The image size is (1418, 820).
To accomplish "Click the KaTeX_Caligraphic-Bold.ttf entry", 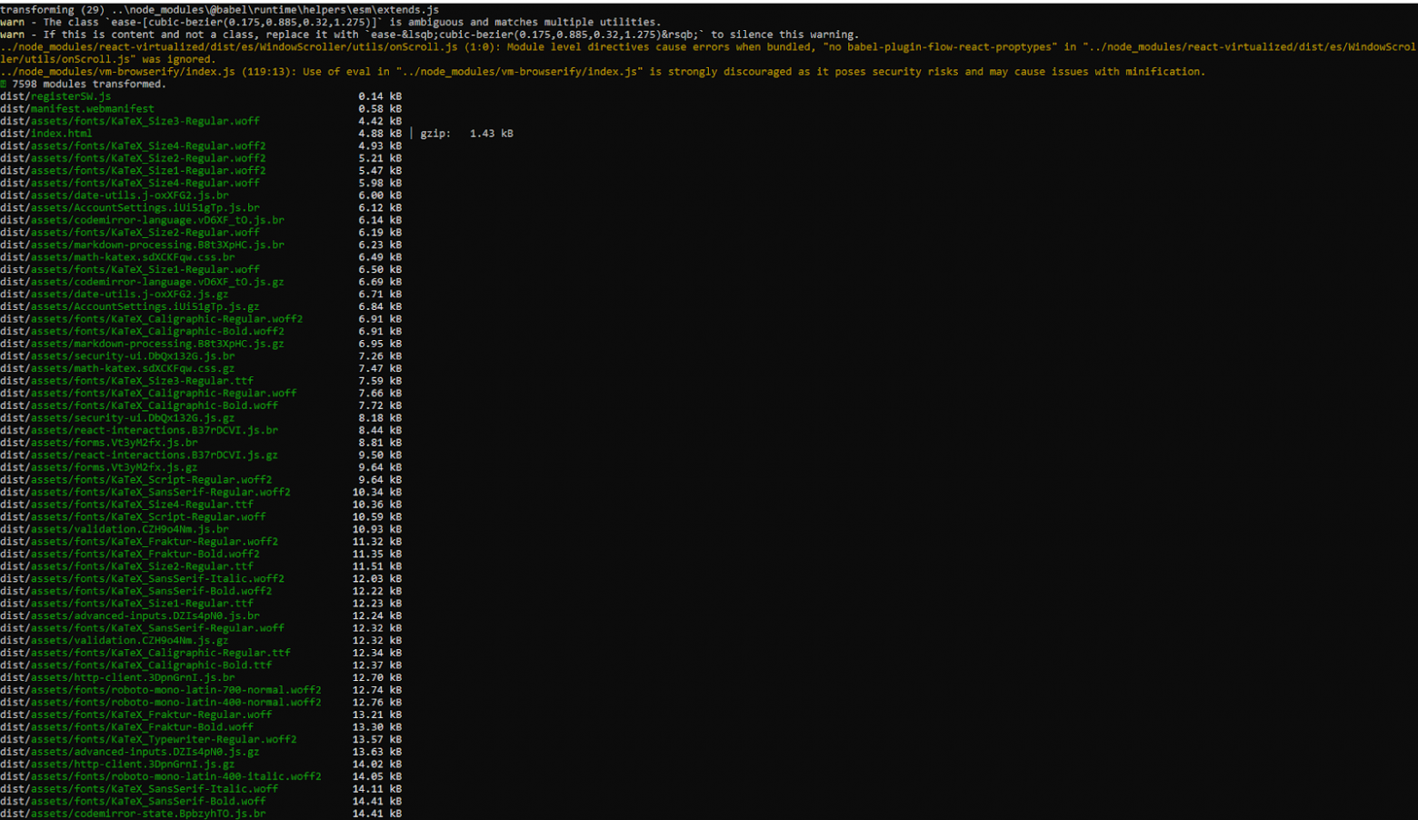I will [x=136, y=665].
